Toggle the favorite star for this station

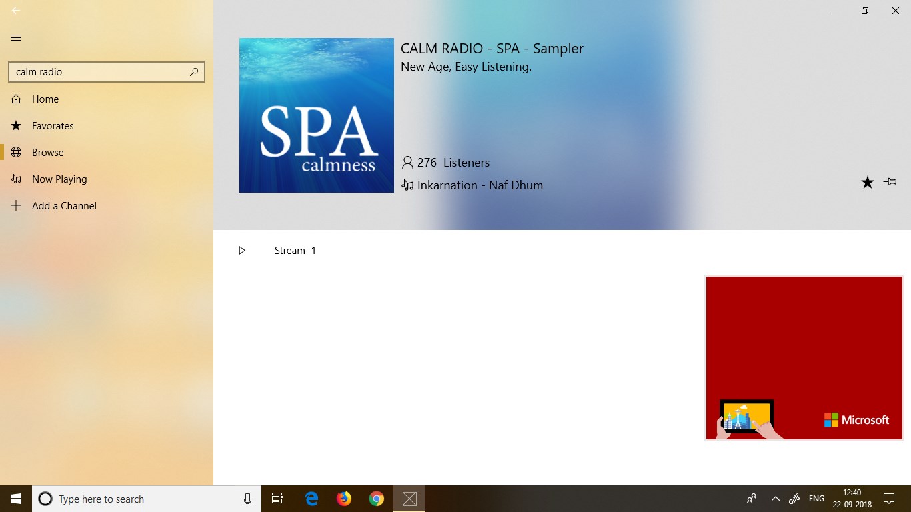click(x=867, y=182)
